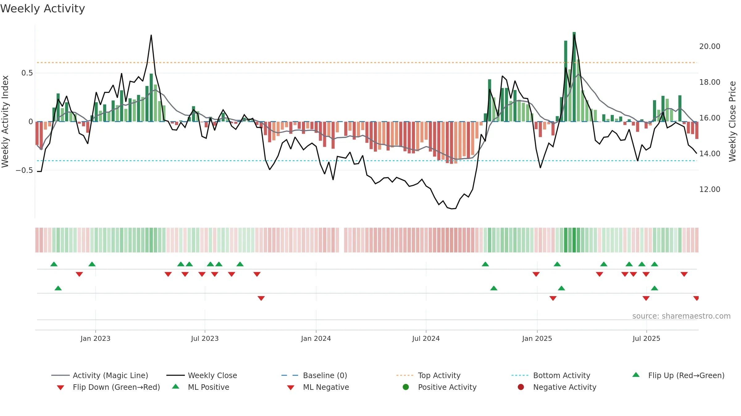Click the tallest green activity bar in 2025
This screenshot has width=741, height=416.
(574, 77)
